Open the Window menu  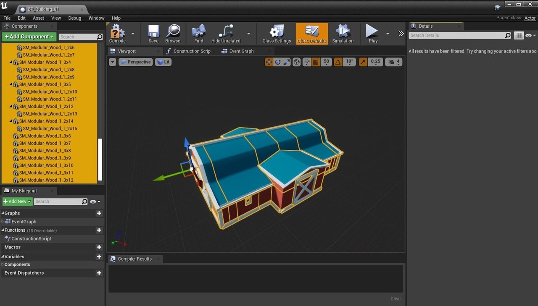point(96,18)
